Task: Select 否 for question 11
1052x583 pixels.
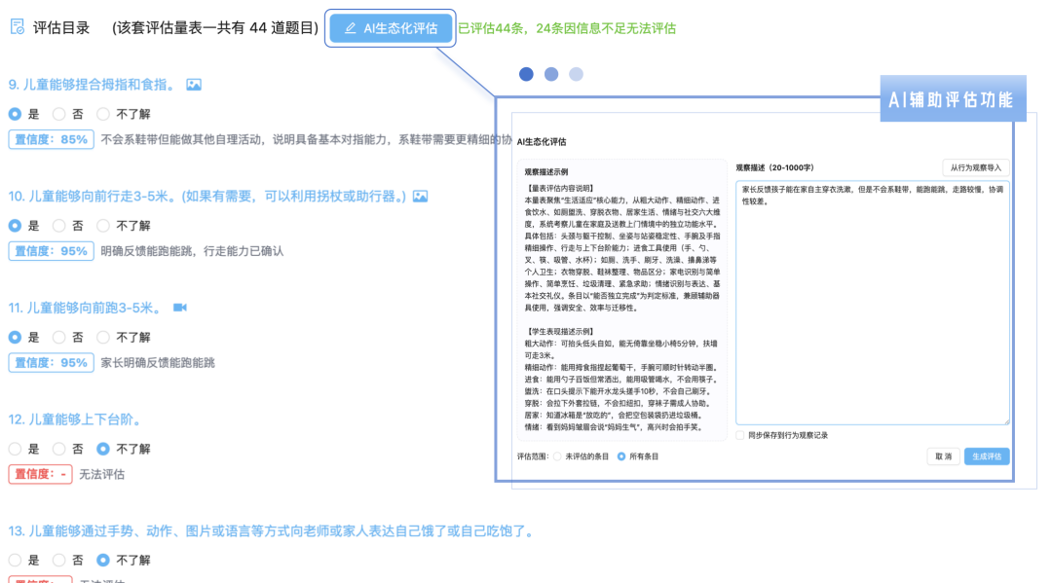Action: (59, 337)
